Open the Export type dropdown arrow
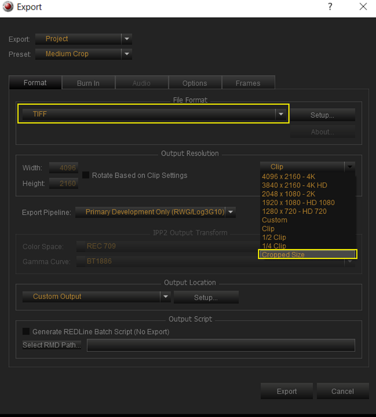 [127, 39]
